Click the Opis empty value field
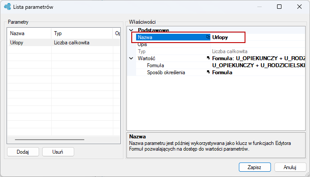Screen dimensions: 310x177 (258, 44)
